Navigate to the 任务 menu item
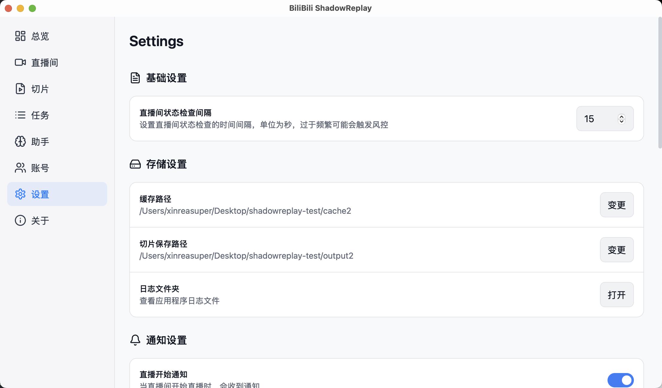Screen dimensions: 662x388 click(40, 115)
